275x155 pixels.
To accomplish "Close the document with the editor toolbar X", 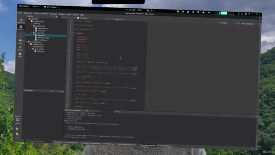I will pos(110,19).
